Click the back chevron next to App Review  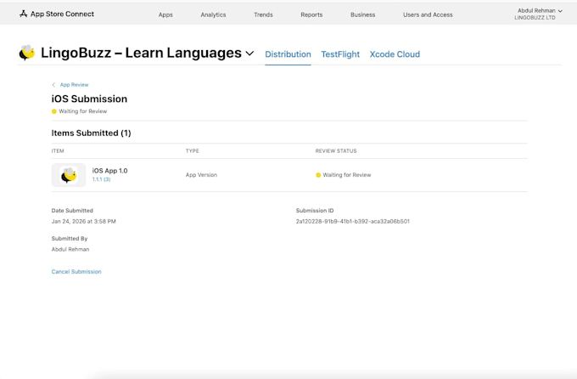pyautogui.click(x=53, y=85)
